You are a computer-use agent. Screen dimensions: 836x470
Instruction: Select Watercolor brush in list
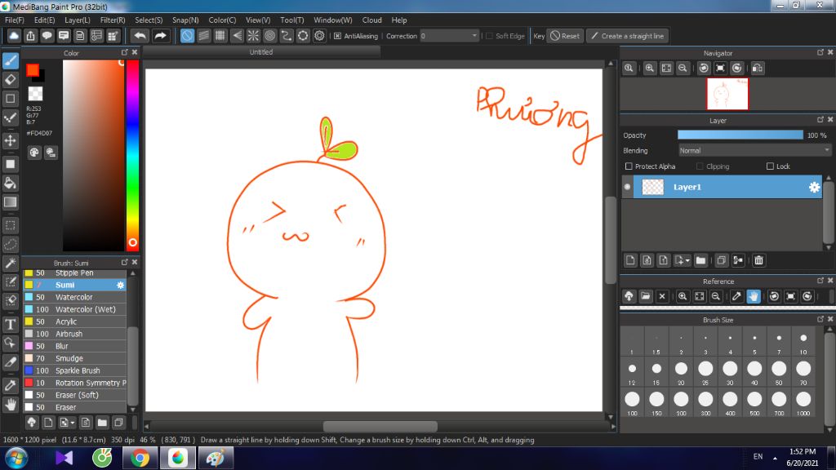pyautogui.click(x=74, y=297)
